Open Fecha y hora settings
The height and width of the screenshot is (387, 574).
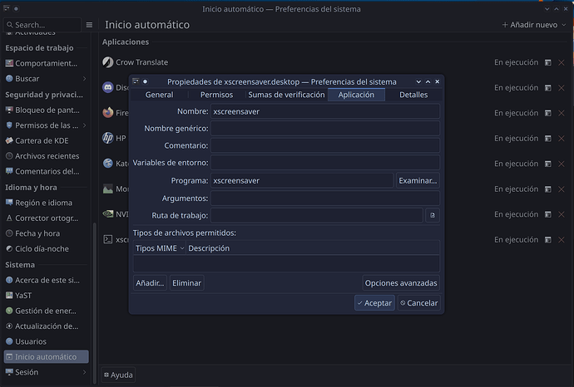tap(46, 233)
